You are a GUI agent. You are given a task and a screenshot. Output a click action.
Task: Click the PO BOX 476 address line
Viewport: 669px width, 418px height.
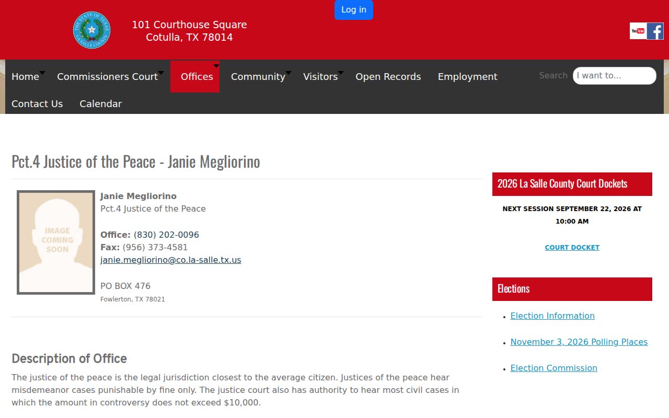(125, 286)
